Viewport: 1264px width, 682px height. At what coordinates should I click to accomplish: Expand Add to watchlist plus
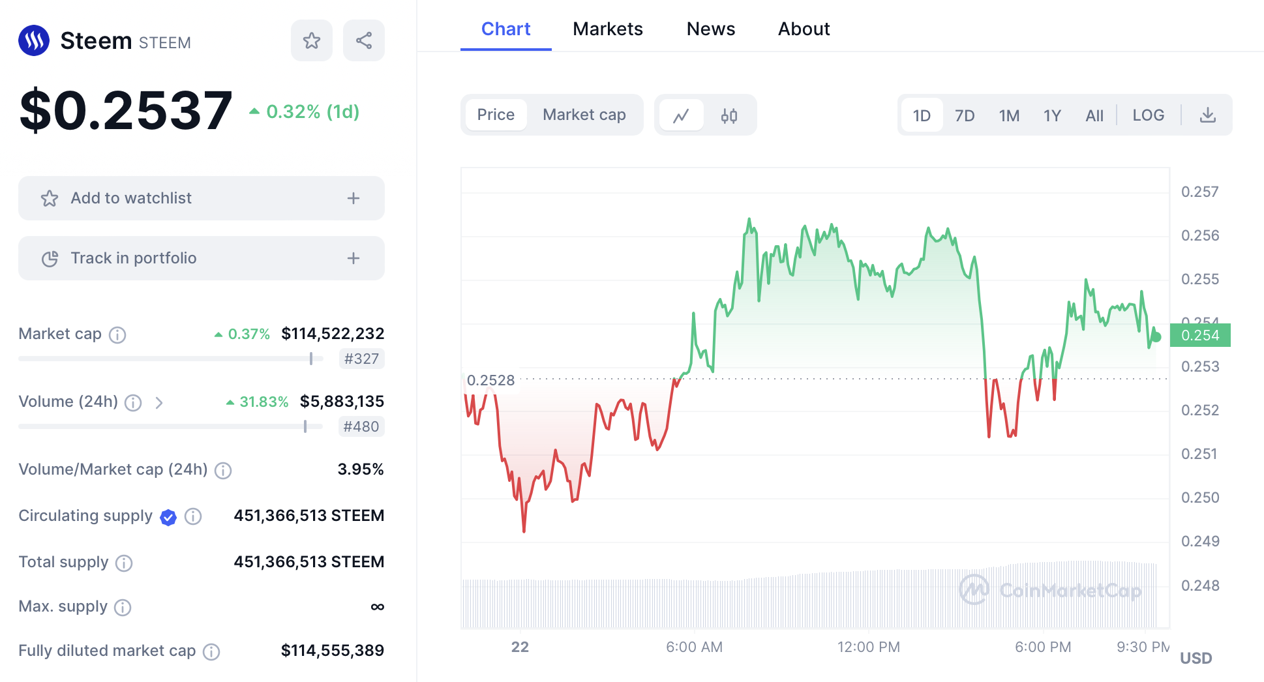pos(354,198)
